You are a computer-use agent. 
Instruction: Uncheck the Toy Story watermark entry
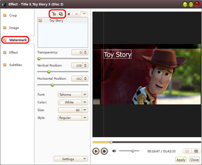click(x=40, y=21)
